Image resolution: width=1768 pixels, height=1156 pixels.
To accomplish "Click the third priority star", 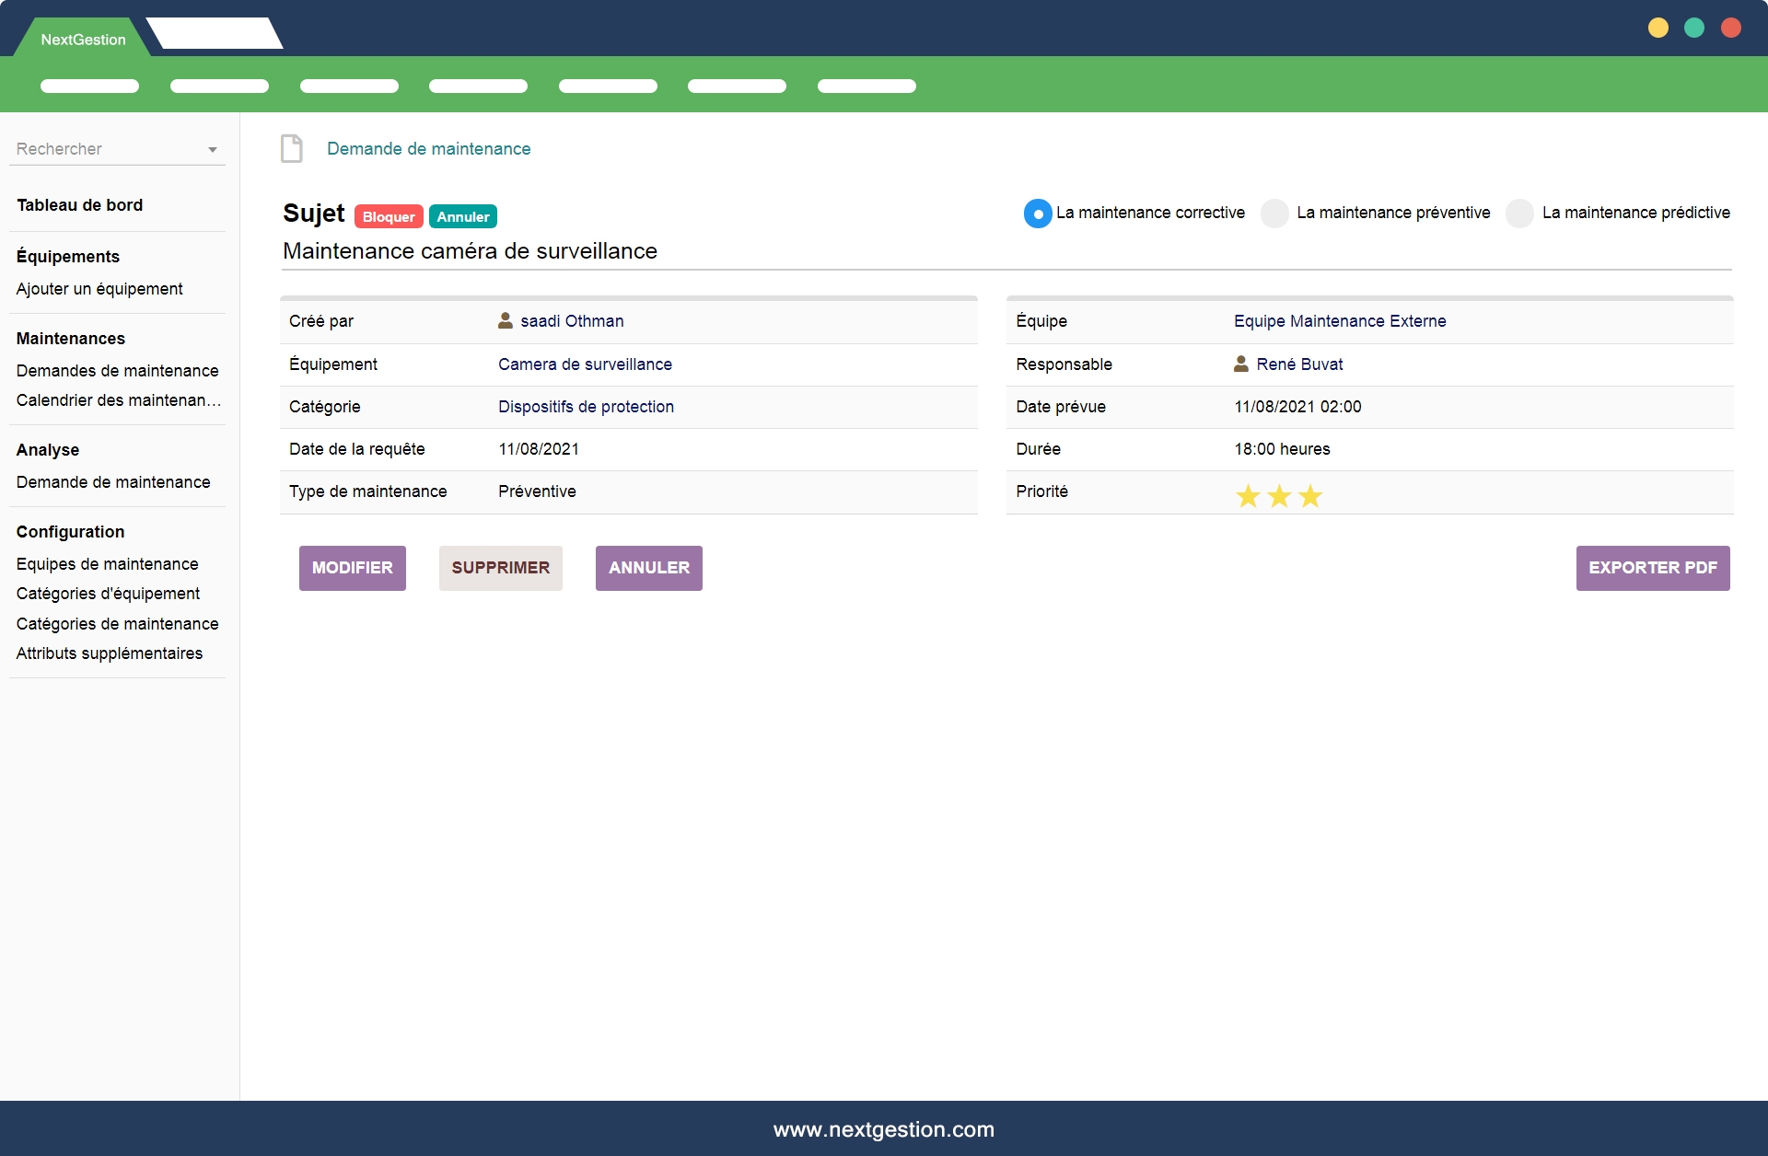I will [x=1310, y=496].
